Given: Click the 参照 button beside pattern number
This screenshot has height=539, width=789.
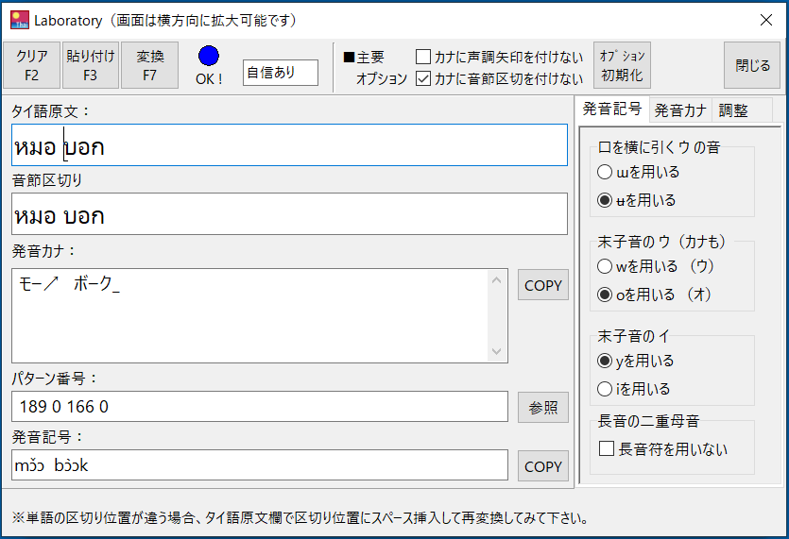Looking at the screenshot, I should pyautogui.click(x=543, y=407).
